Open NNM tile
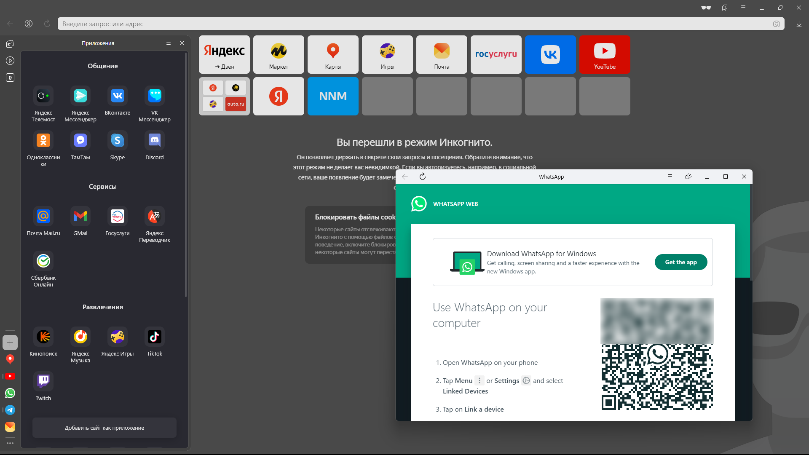This screenshot has width=809, height=455. (x=333, y=96)
